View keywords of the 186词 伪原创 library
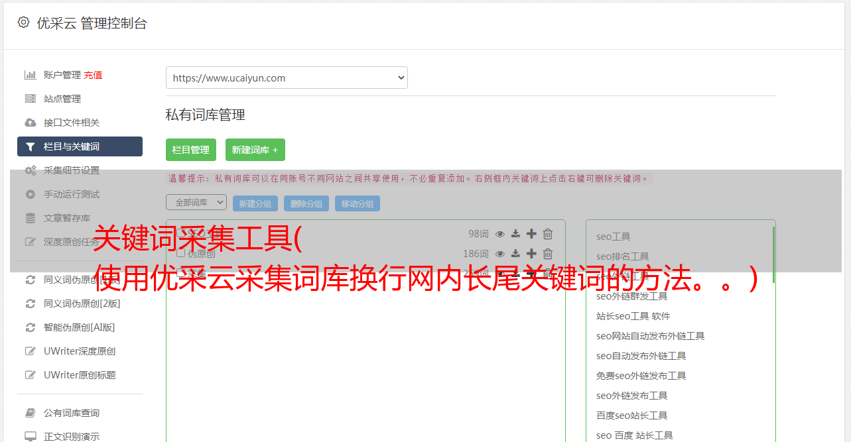 pos(500,254)
